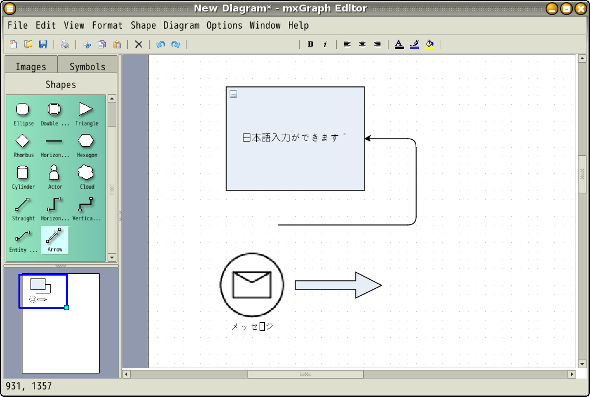
Task: Select the Actor shape
Action: pyautogui.click(x=55, y=177)
